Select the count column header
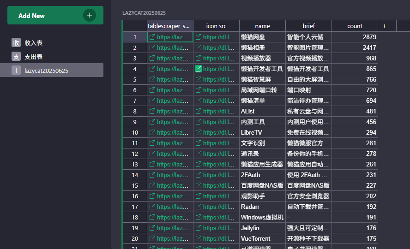Viewport: 410px width, 249px height. coord(355,26)
